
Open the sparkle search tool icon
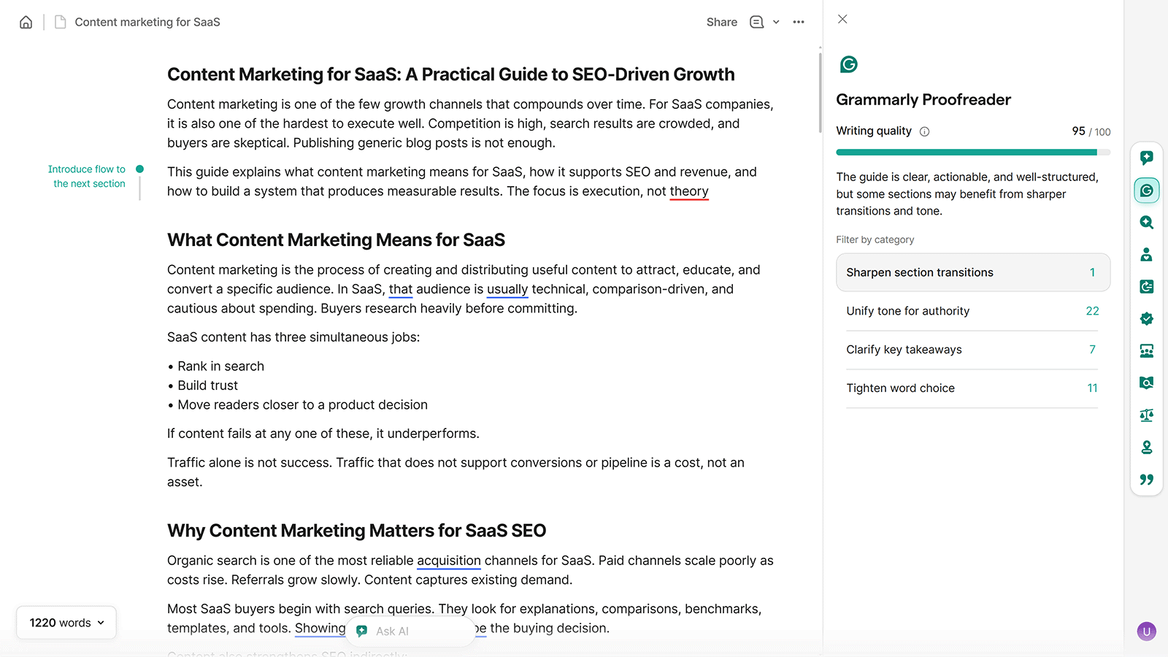[x=1146, y=223]
